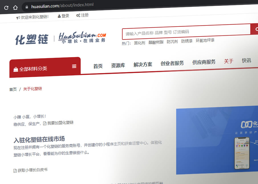The height and width of the screenshot is (184, 258).
Task: Focus the product search input field
Action: click(186, 32)
